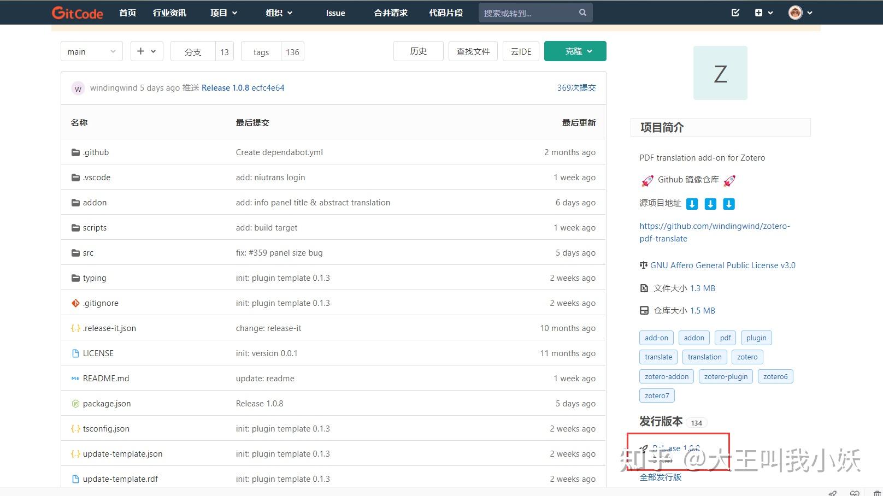Click the package.json node icon

[75, 404]
